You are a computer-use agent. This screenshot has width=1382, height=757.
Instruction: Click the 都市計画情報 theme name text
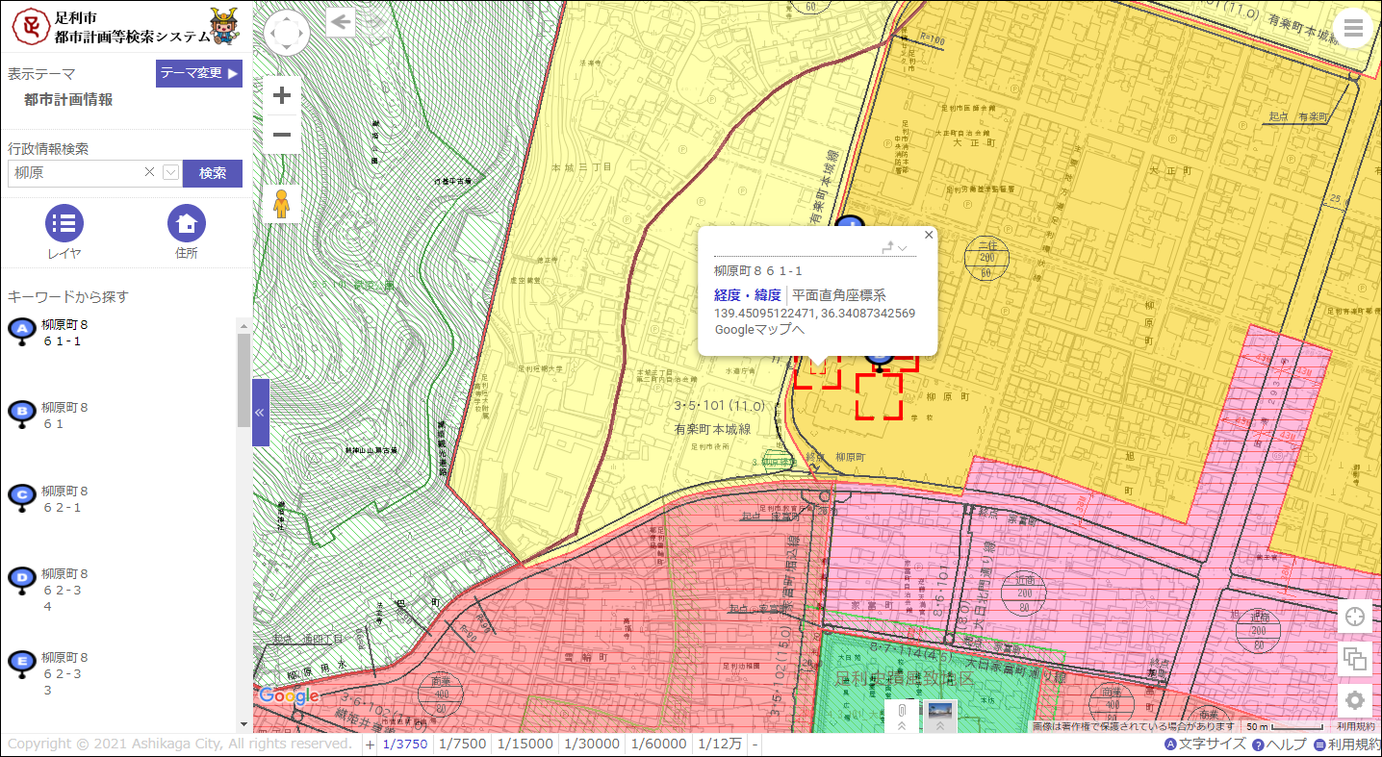(68, 99)
